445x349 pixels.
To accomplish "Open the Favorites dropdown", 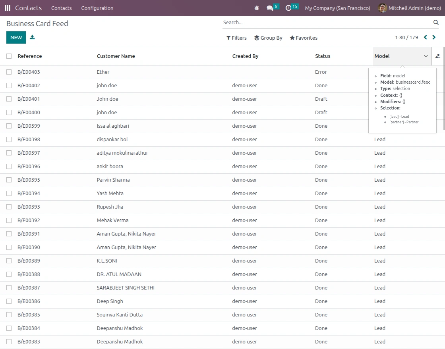I will (304, 38).
